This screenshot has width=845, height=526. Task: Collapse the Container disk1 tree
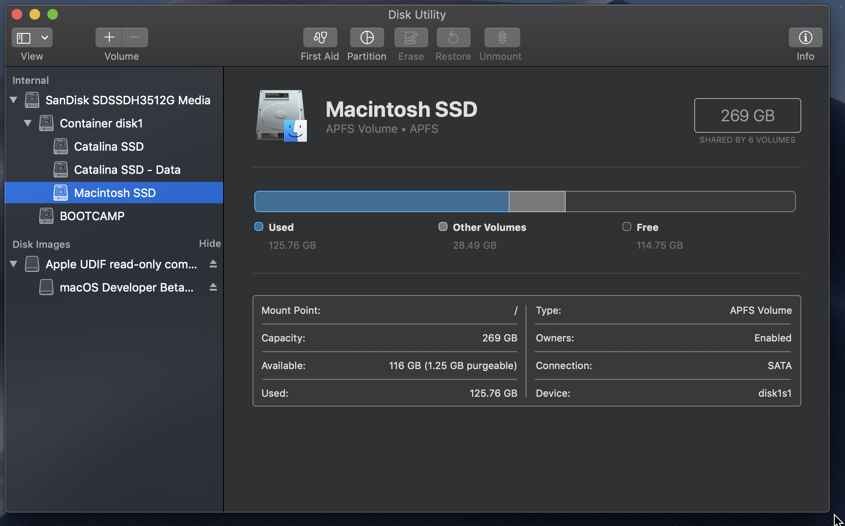(x=28, y=123)
